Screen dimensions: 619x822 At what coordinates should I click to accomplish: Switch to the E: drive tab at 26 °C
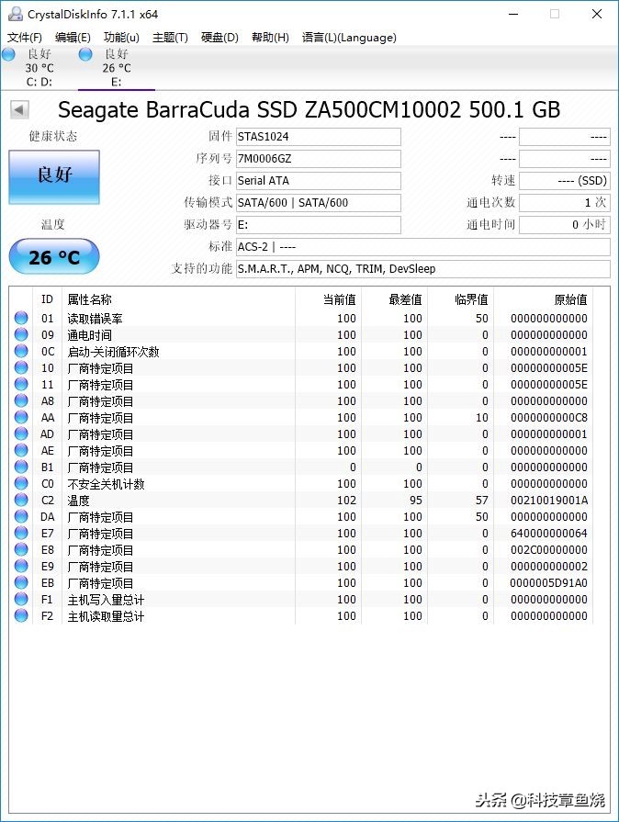117,68
